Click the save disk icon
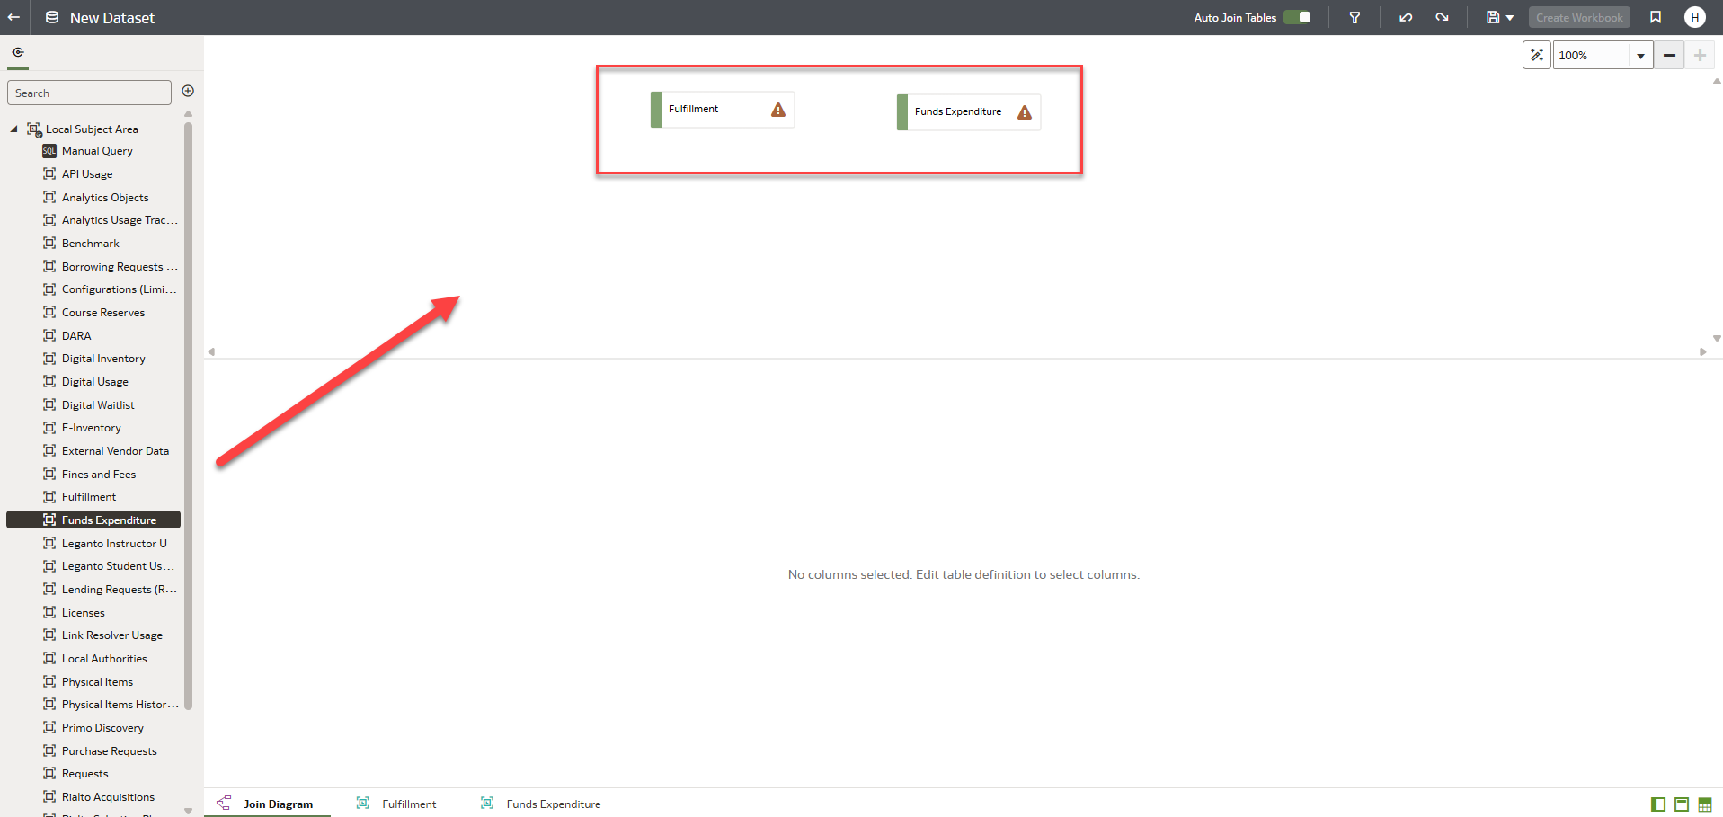Image resolution: width=1723 pixels, height=817 pixels. 1493,17
